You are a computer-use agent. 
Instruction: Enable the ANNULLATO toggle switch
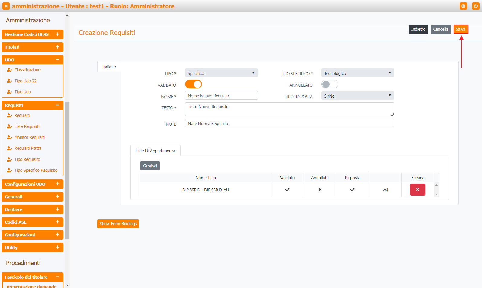(330, 84)
